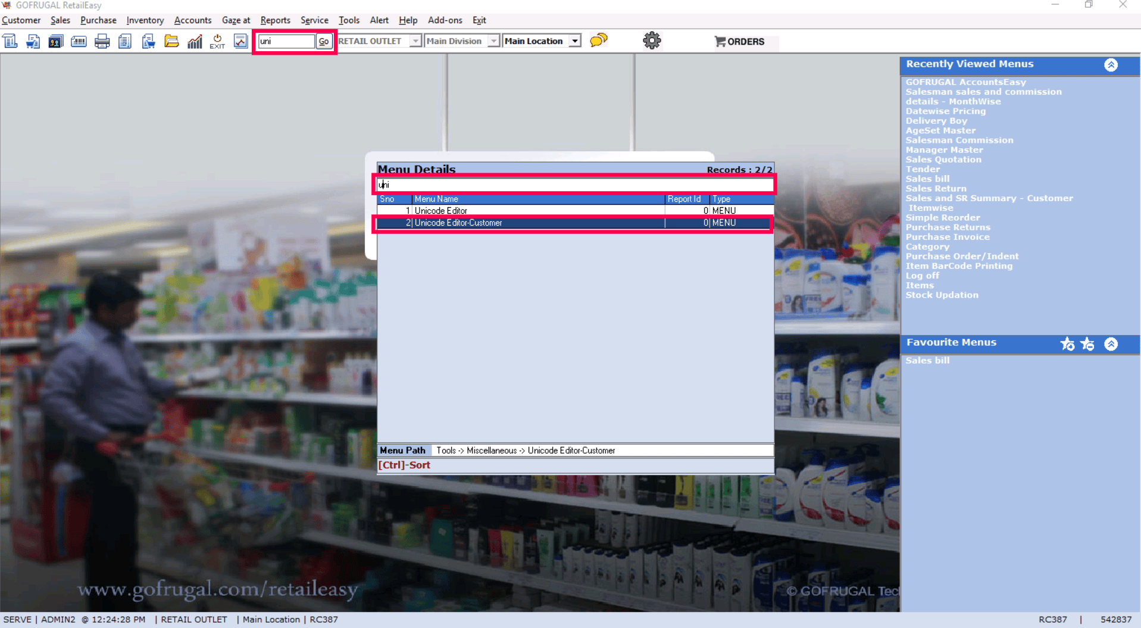Open the yellow chat bubbles icon

coord(599,40)
